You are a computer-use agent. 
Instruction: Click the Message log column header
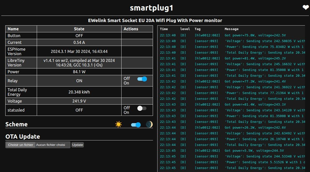[x=231, y=29]
